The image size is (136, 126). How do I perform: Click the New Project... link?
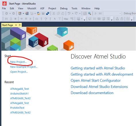click(x=18, y=62)
